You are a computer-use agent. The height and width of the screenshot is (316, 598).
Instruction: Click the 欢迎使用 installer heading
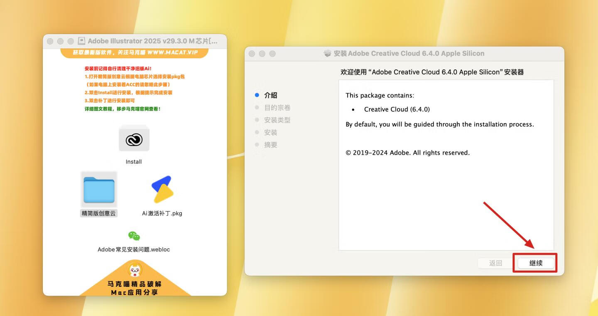(x=432, y=72)
